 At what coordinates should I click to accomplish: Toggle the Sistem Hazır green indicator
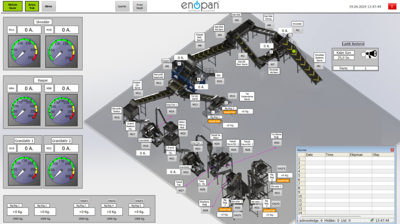tap(13, 6)
